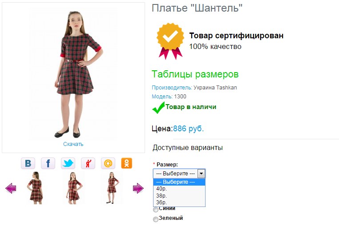This screenshot has width=339, height=243.
Task: Go to previous thumbnails with left arrow
Action: (x=11, y=188)
